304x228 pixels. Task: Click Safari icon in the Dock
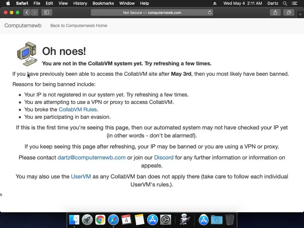[113, 220]
